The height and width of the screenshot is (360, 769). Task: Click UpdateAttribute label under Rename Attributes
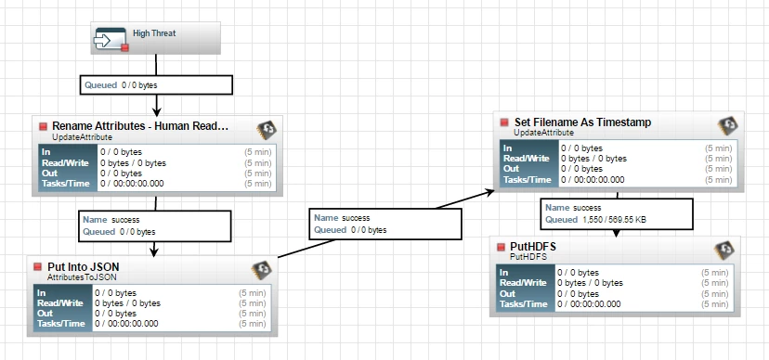point(82,137)
